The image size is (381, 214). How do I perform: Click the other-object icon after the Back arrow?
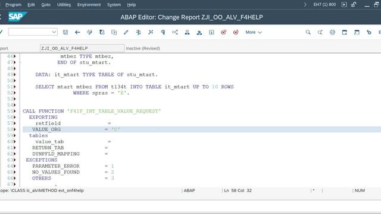point(90,32)
